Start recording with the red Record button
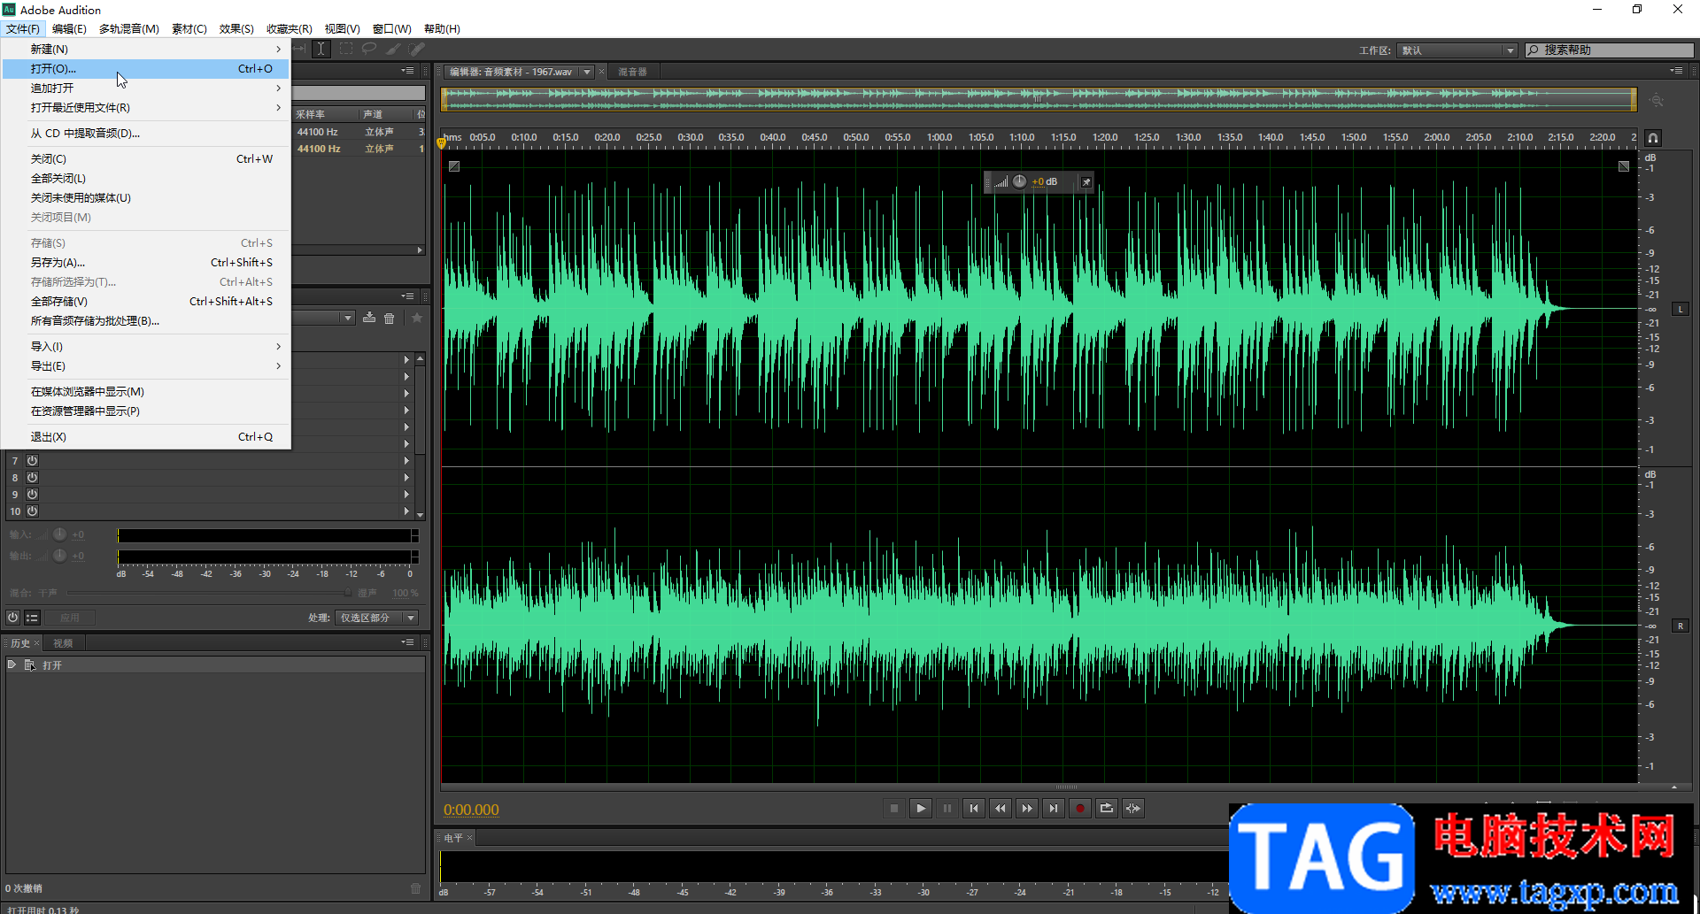This screenshot has height=914, width=1700. pyautogui.click(x=1080, y=808)
